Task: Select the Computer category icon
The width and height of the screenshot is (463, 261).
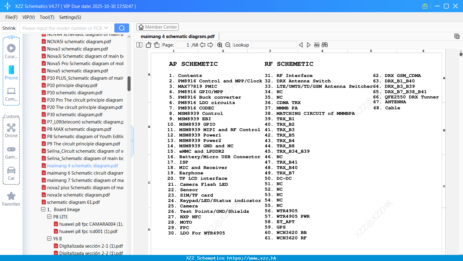Action: [11, 94]
